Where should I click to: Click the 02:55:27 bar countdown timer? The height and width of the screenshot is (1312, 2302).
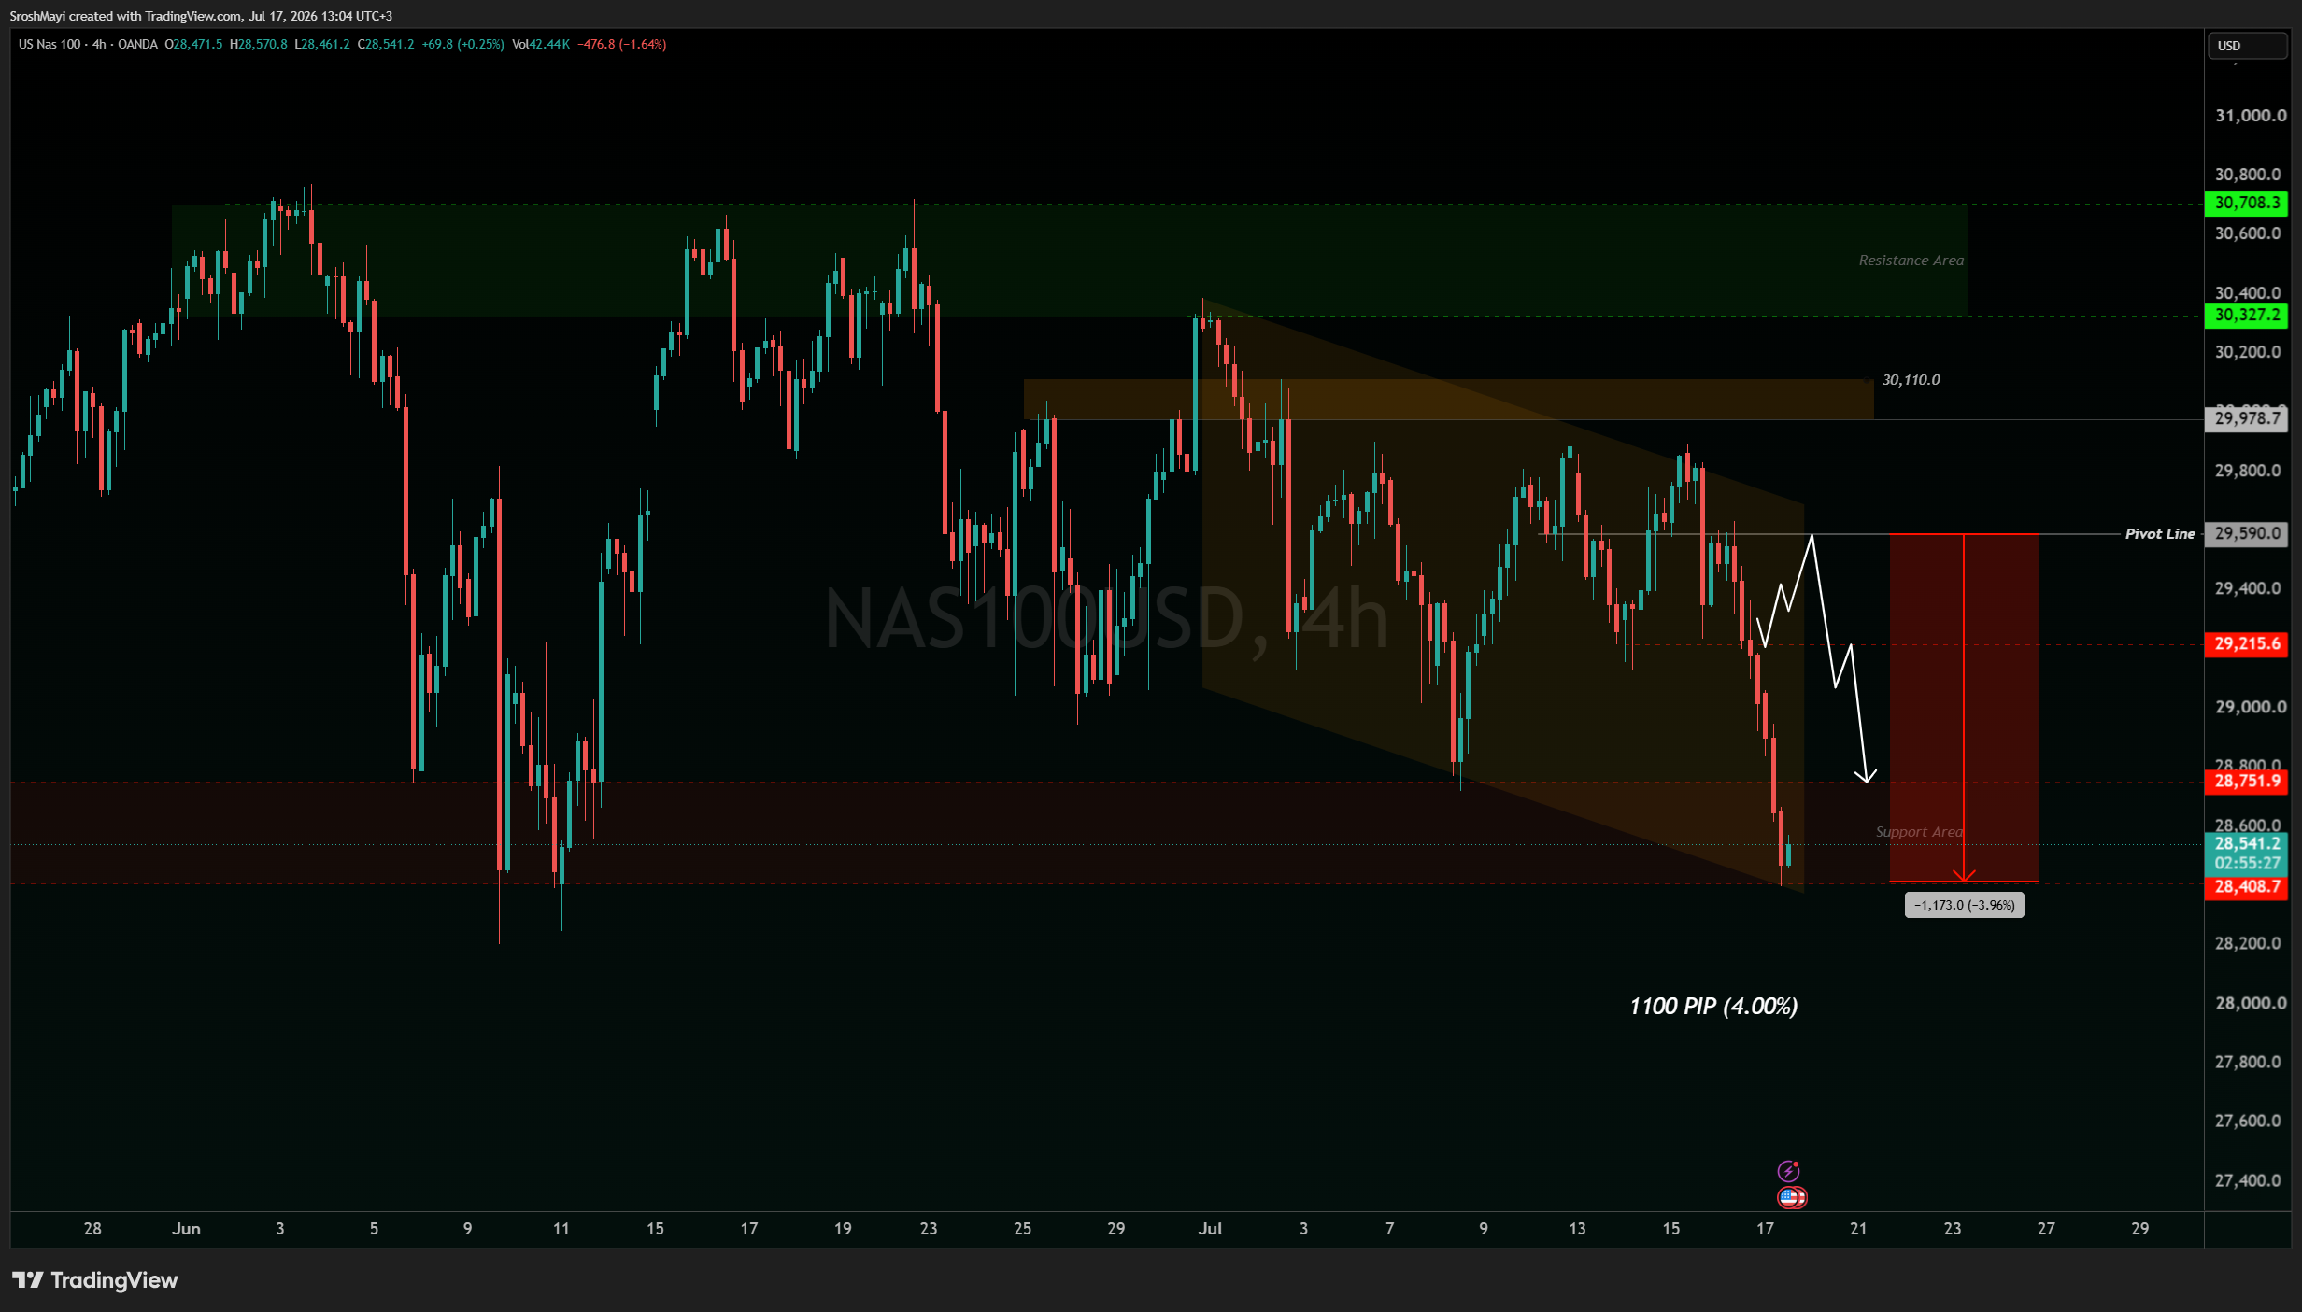[x=2246, y=864]
